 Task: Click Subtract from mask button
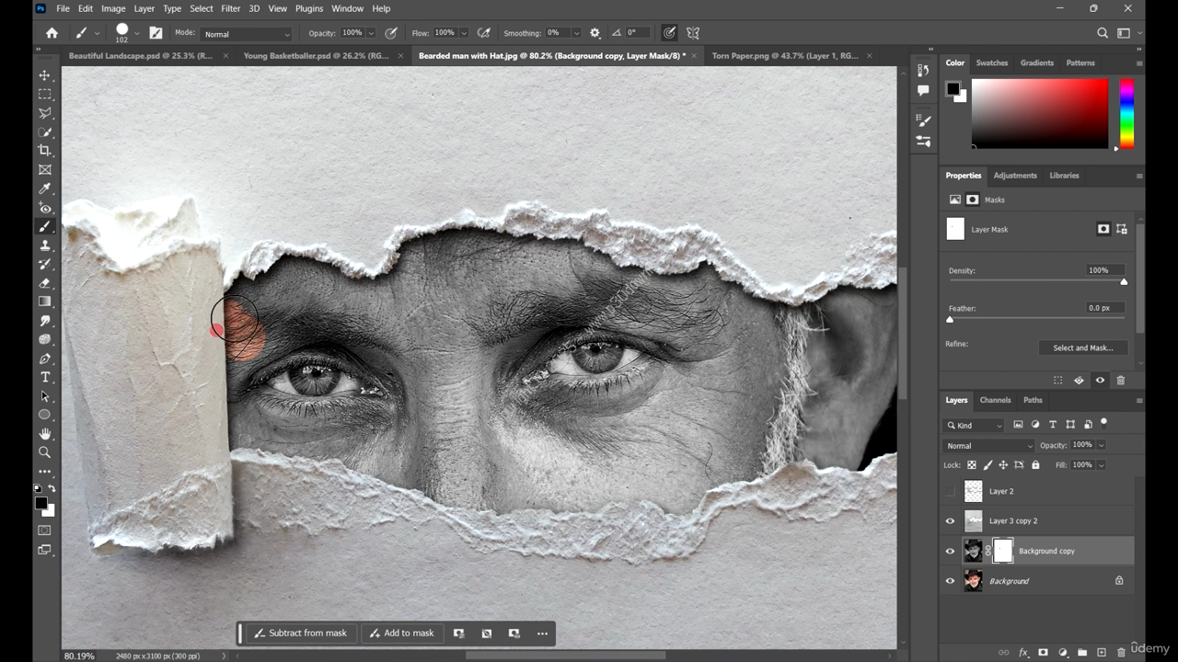[x=301, y=633]
